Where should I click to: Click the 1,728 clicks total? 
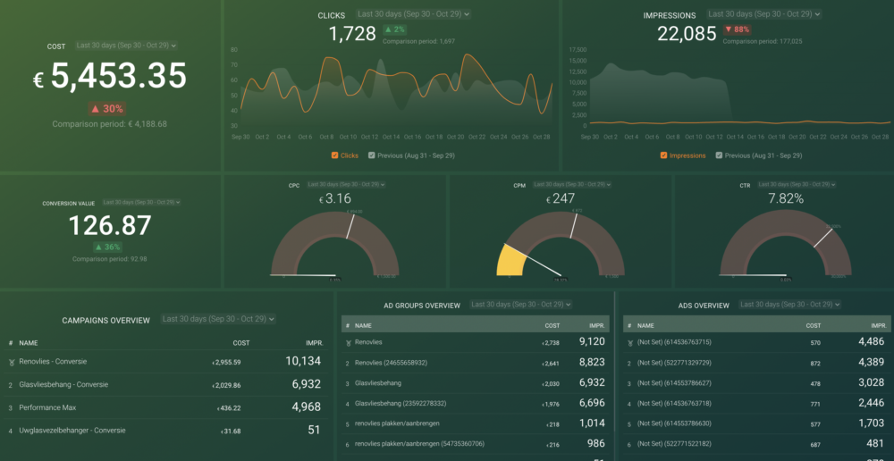pos(352,34)
